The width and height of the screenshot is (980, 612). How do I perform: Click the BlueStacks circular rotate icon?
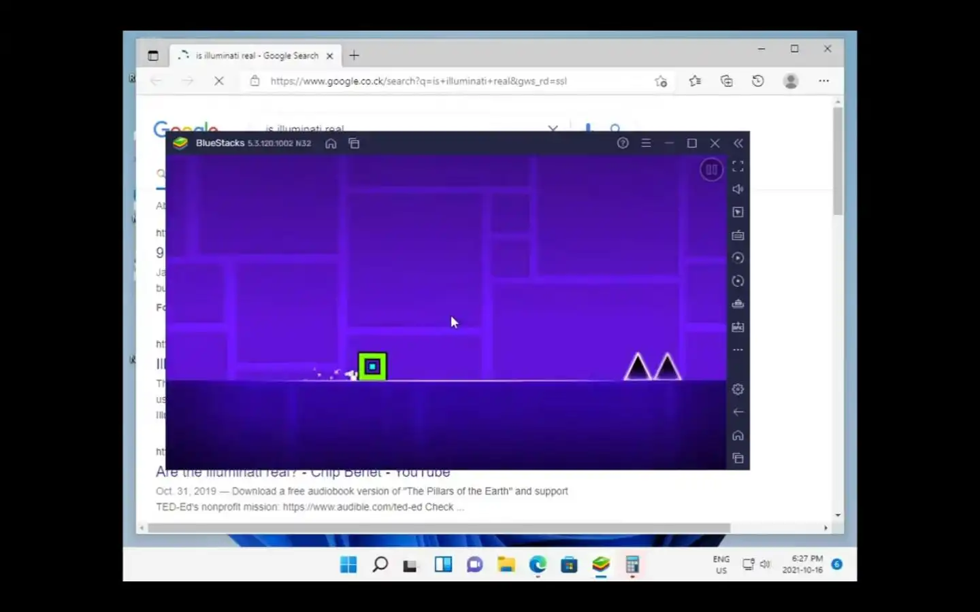click(x=738, y=281)
